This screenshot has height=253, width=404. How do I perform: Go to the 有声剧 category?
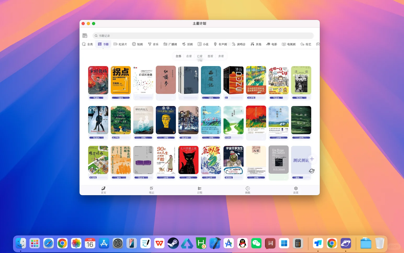tap(220, 44)
